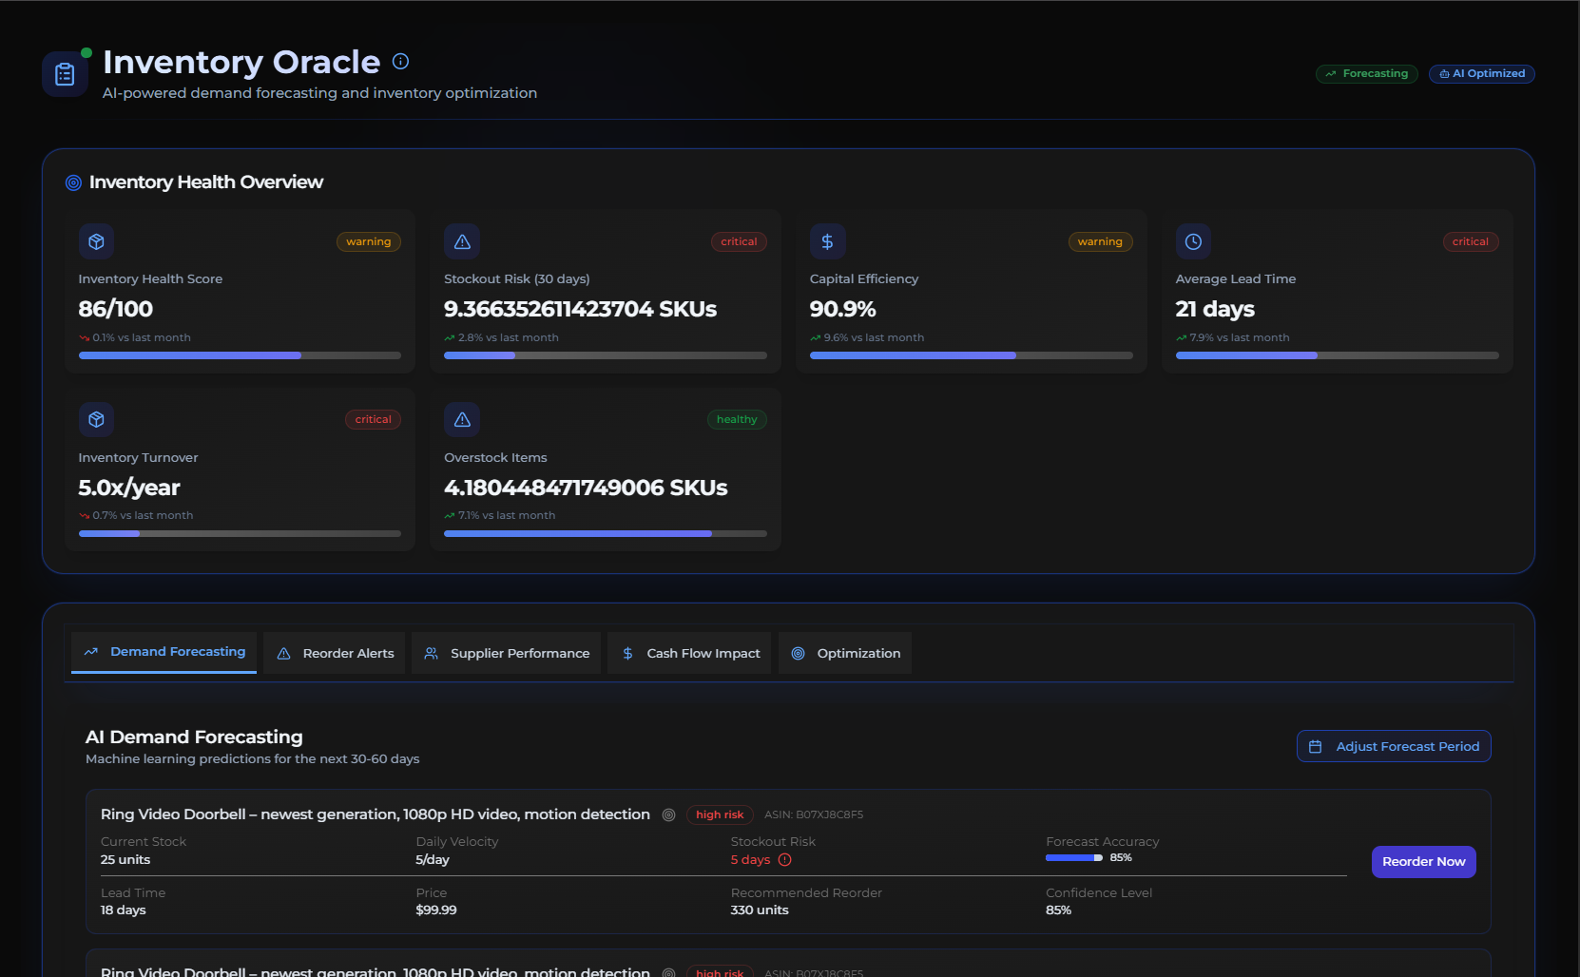Click the triangle icon on Overstock Items card
Screen dimensions: 1580x977
coord(462,419)
